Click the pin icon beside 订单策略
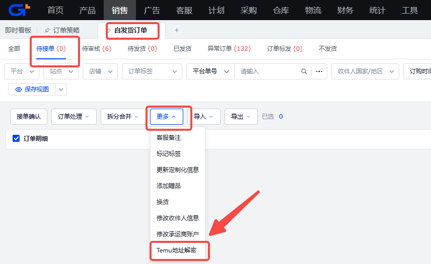This screenshot has width=431, height=264. coord(47,30)
